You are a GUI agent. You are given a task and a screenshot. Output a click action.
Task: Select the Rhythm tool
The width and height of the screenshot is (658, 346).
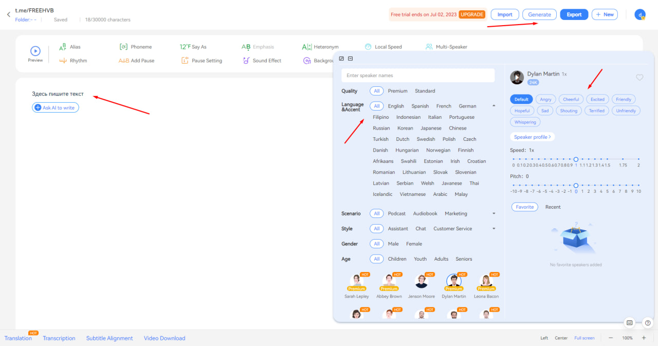click(73, 61)
